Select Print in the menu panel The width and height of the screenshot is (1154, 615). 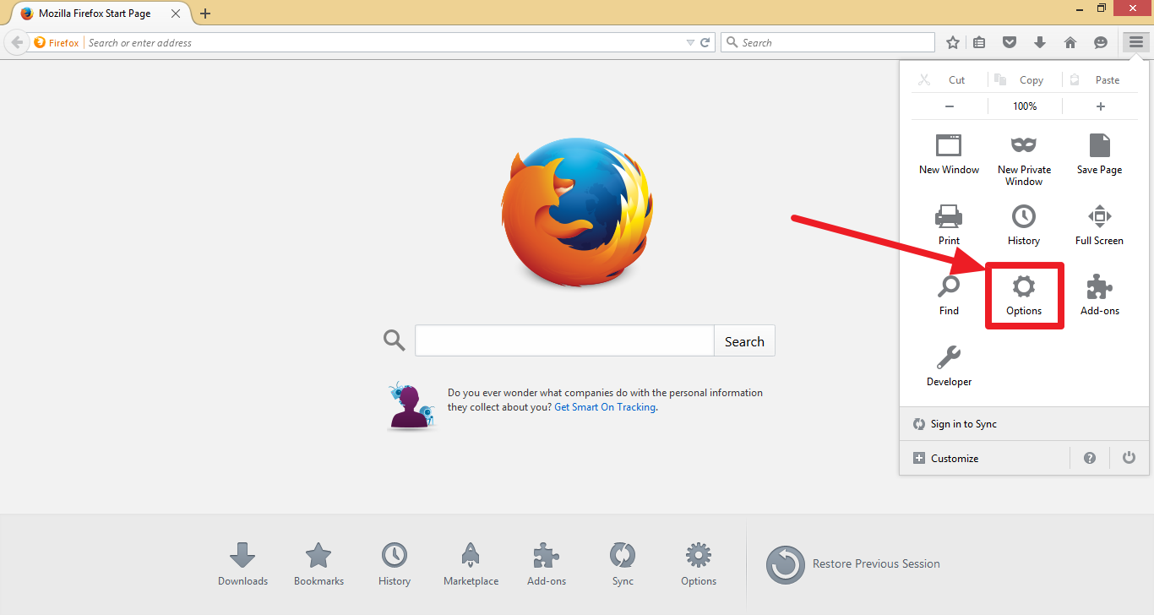949,225
